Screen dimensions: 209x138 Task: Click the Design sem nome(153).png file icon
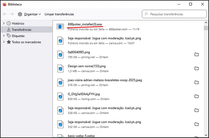[60, 69]
